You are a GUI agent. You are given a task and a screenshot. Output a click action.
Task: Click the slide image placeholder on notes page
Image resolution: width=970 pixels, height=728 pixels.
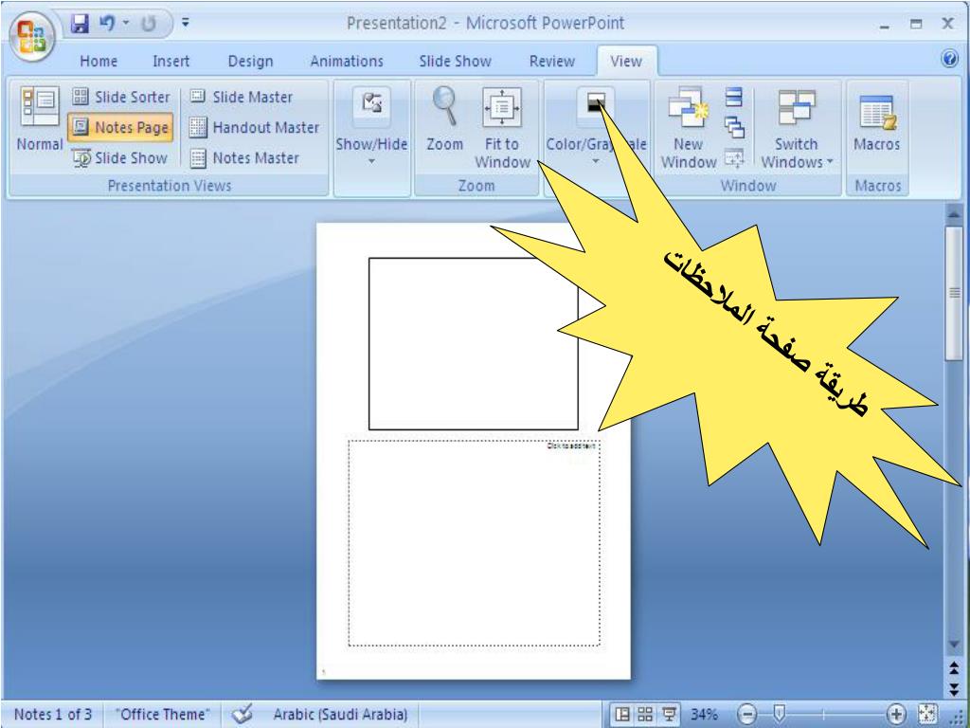tap(474, 343)
